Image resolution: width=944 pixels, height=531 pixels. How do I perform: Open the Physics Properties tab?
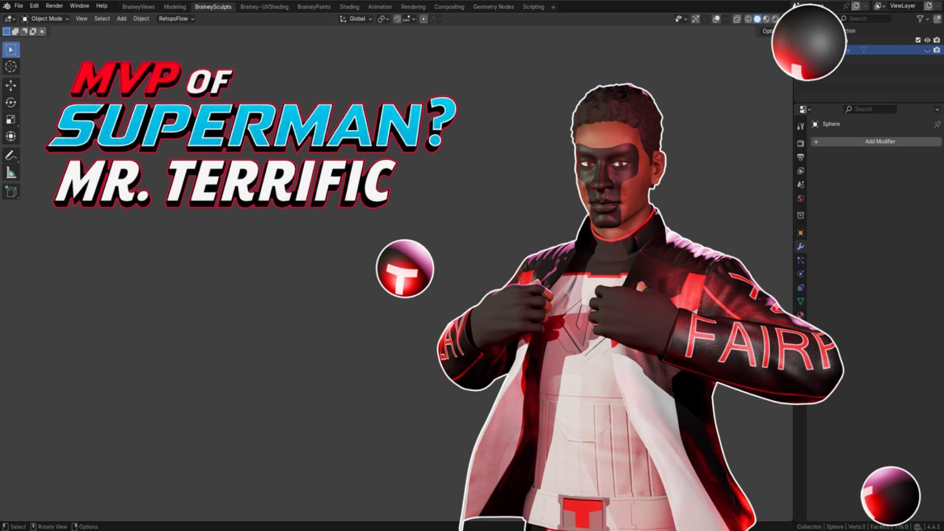click(x=801, y=273)
